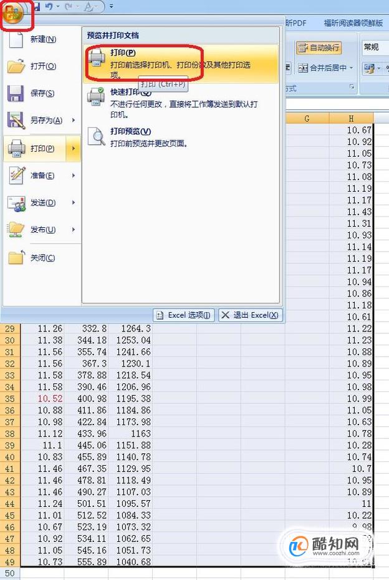This screenshot has height=580, width=389.
Task: Click column H cell 10.22
Action: (350, 515)
